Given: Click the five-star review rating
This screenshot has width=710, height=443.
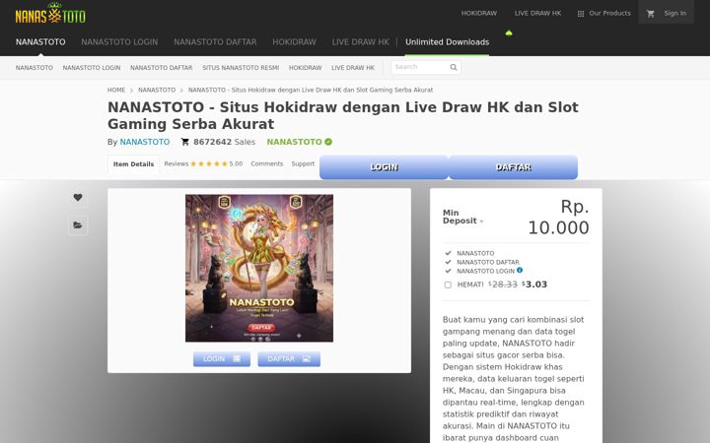Looking at the screenshot, I should [x=209, y=164].
